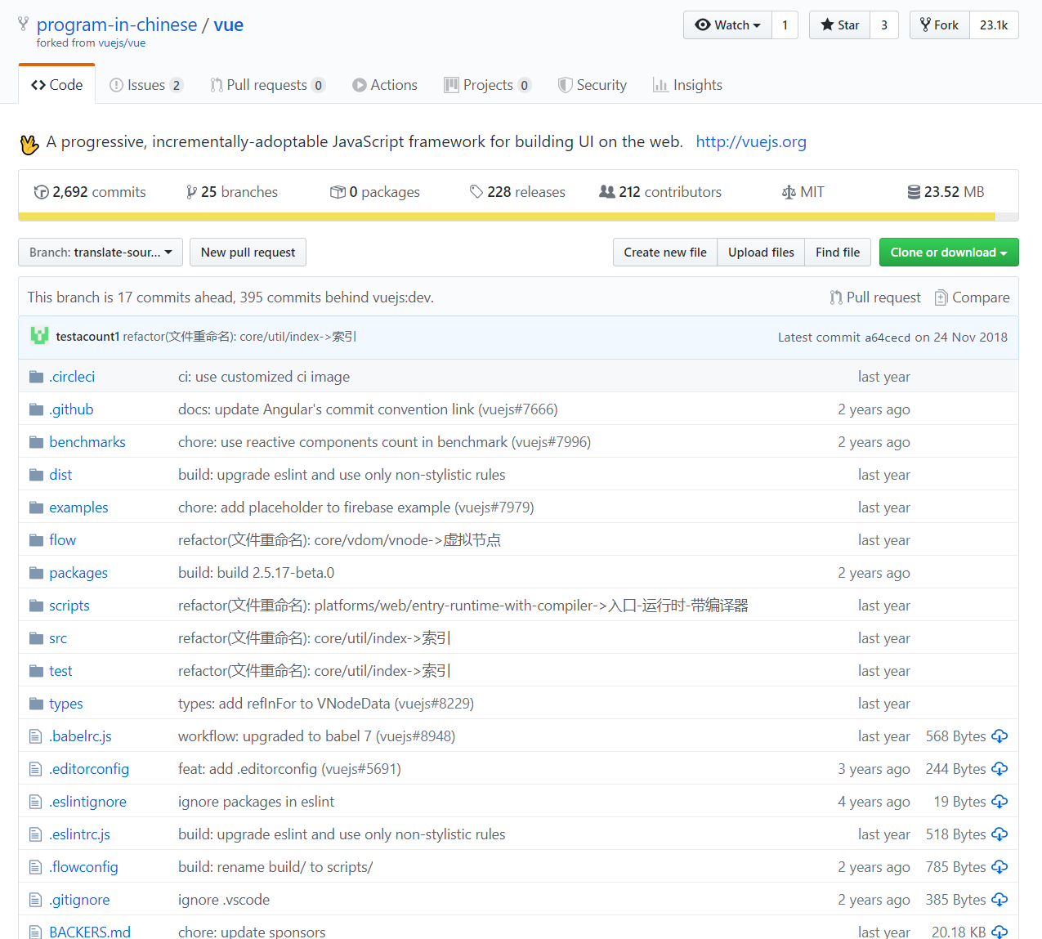This screenshot has height=939, width=1042.
Task: Click the contributors people icon
Action: click(x=607, y=192)
